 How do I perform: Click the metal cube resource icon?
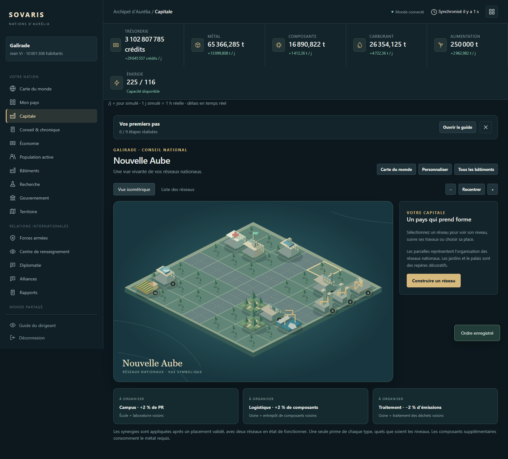(197, 45)
